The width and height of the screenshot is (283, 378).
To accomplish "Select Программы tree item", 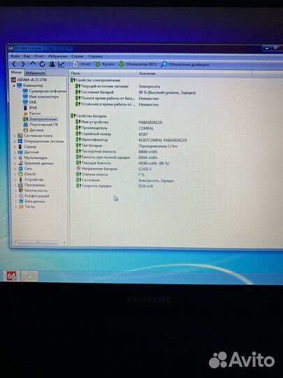I will click(x=32, y=185).
